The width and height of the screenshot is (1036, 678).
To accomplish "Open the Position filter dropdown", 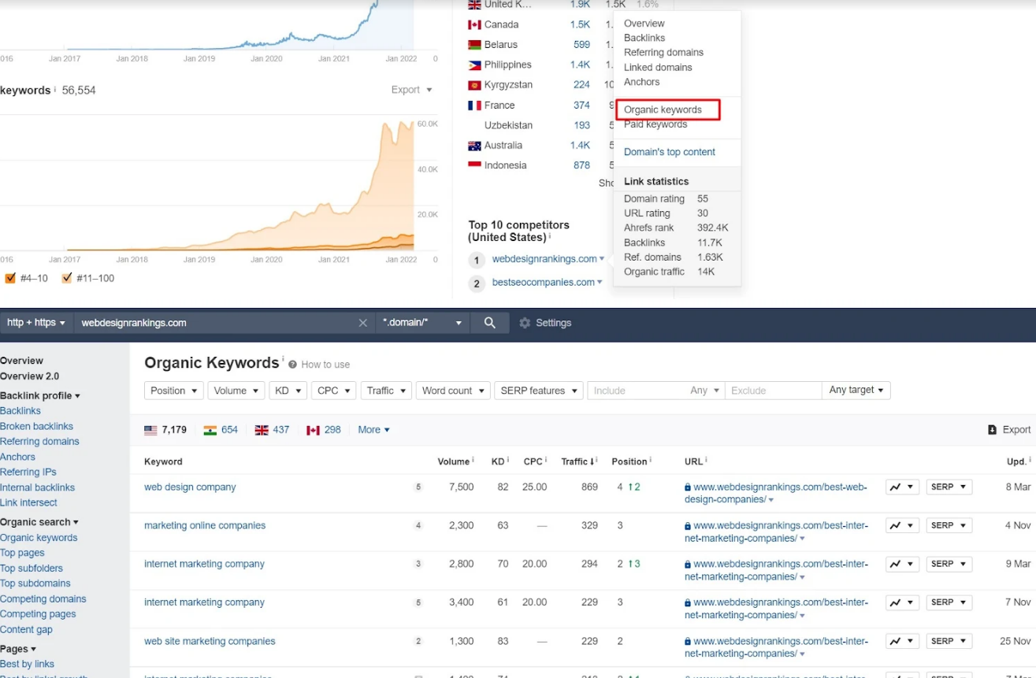I will pos(173,390).
